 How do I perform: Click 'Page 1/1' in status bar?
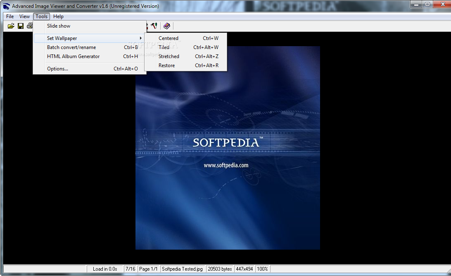click(x=148, y=269)
